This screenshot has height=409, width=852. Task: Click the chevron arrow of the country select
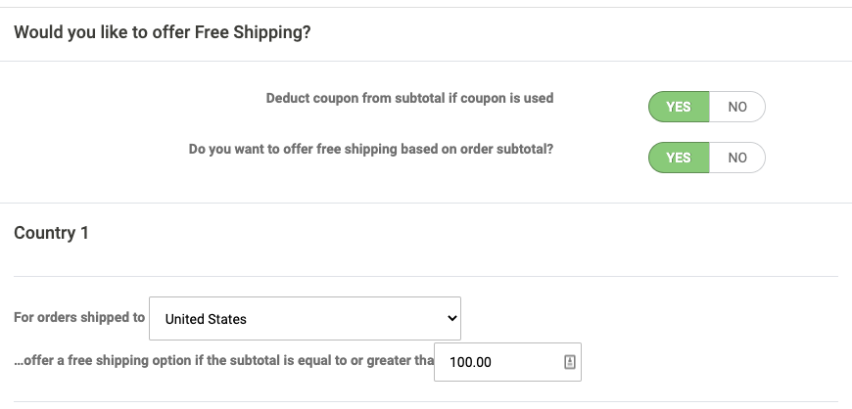[451, 318]
